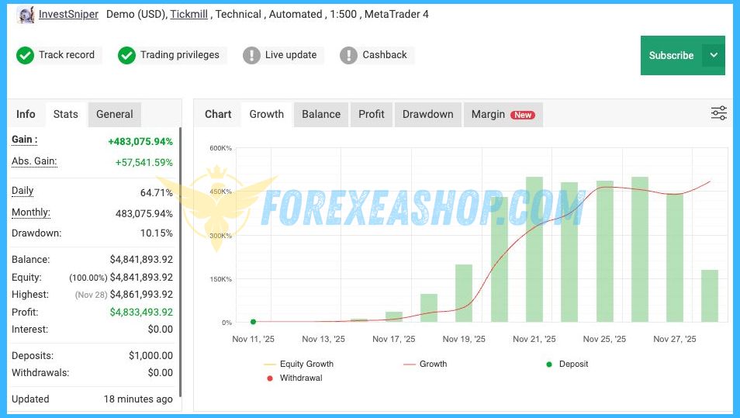Image resolution: width=740 pixels, height=418 pixels.
Task: Click the Trading privileges label
Action: point(180,55)
